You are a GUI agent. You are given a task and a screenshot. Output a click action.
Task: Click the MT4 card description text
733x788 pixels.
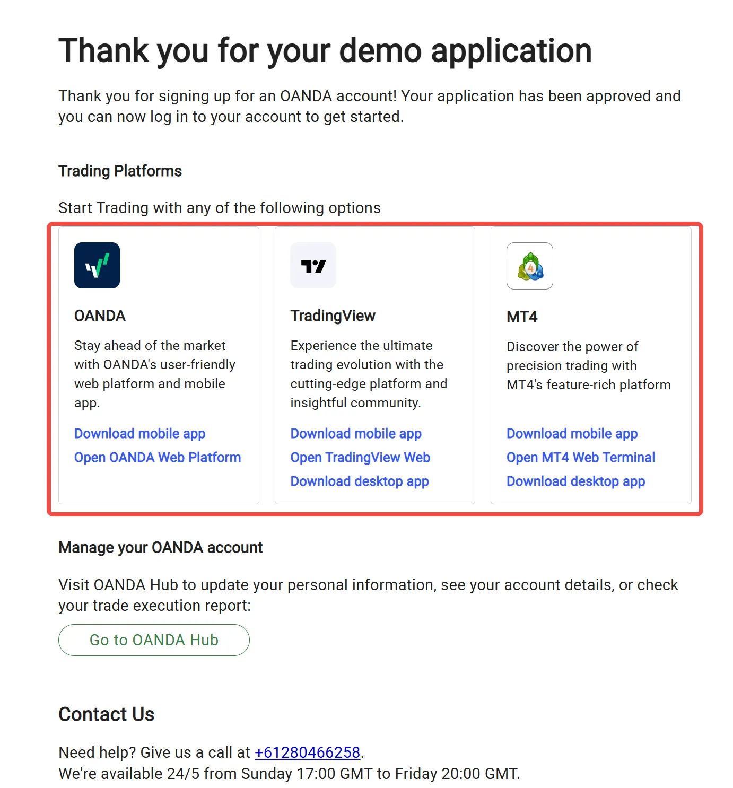(x=589, y=365)
